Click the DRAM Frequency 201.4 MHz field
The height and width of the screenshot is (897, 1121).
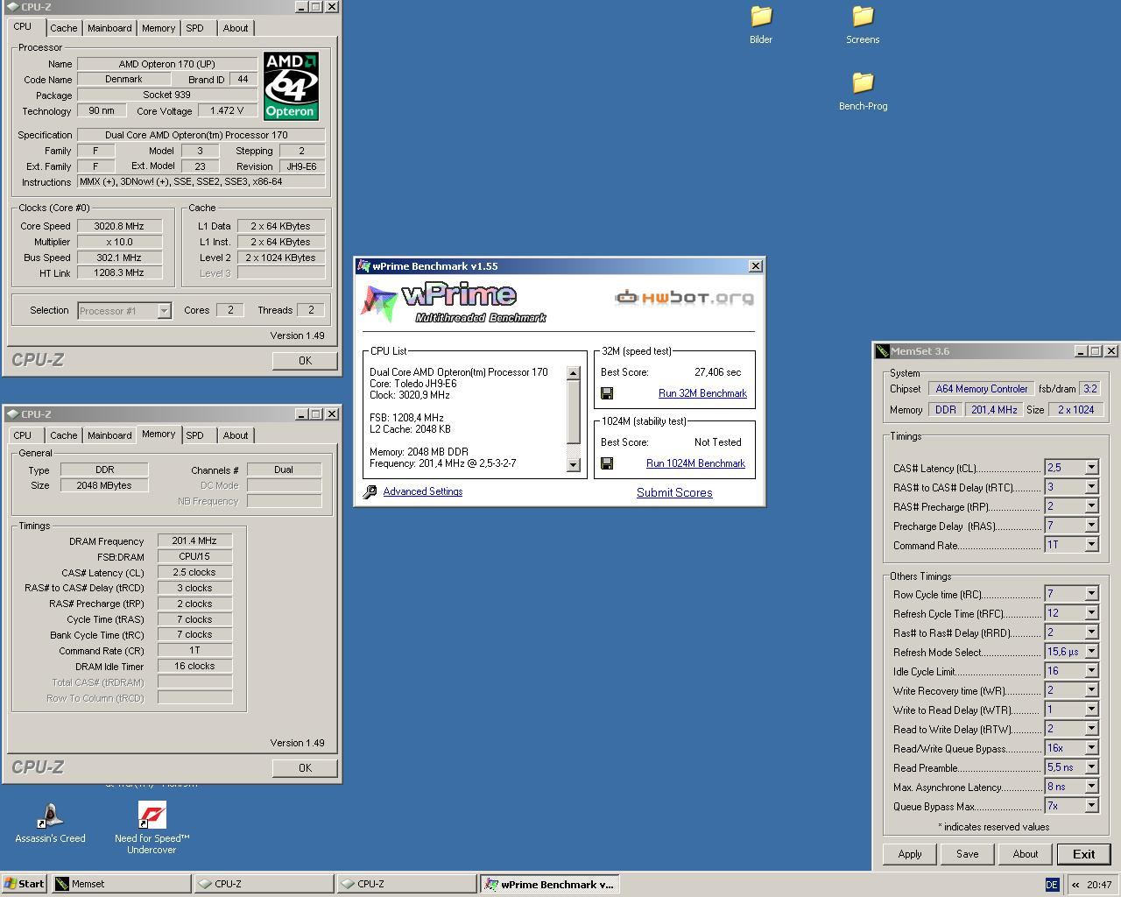194,541
